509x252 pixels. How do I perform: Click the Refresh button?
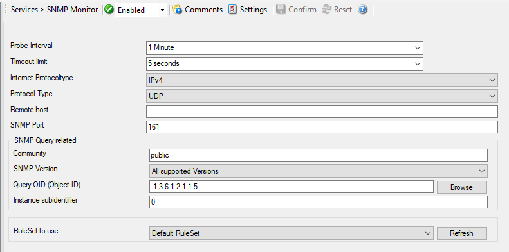click(x=461, y=233)
